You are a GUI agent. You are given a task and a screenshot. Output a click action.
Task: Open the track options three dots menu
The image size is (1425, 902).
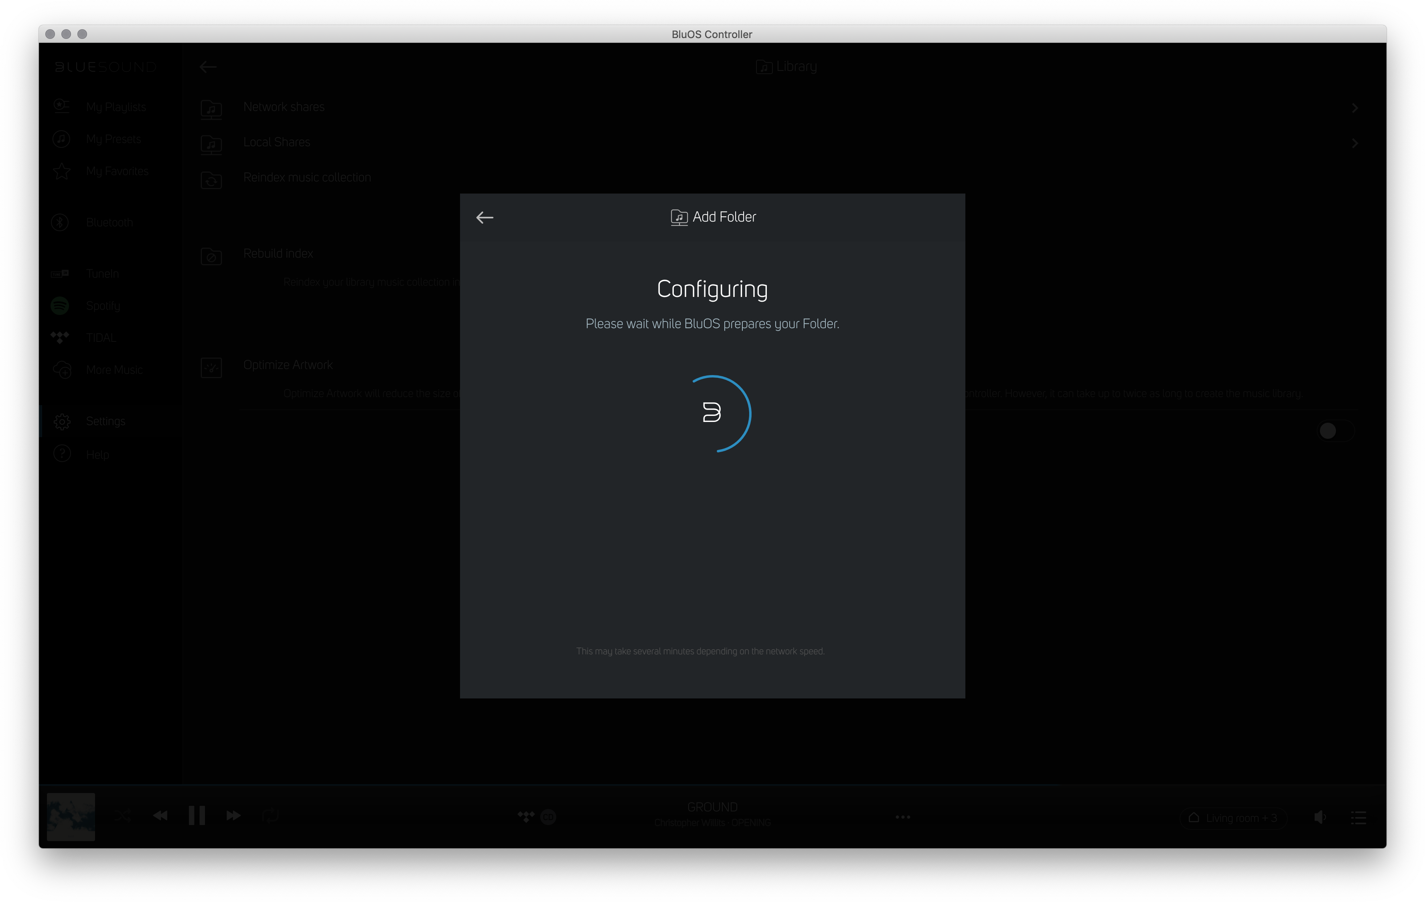coord(902,817)
